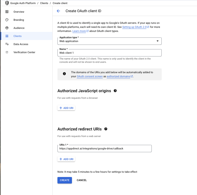Open the Branding section

[26, 20]
